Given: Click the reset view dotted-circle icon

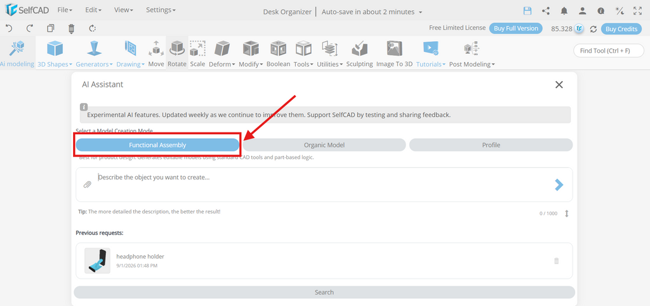Looking at the screenshot, I should pyautogui.click(x=93, y=28).
